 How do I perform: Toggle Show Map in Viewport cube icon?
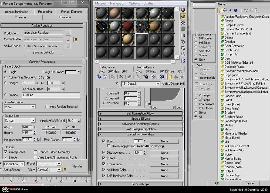tap(161, 77)
